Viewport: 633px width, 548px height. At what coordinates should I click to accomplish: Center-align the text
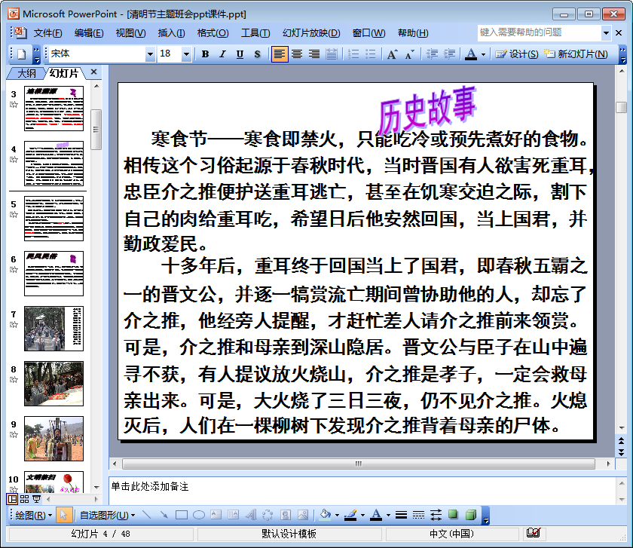(x=297, y=54)
